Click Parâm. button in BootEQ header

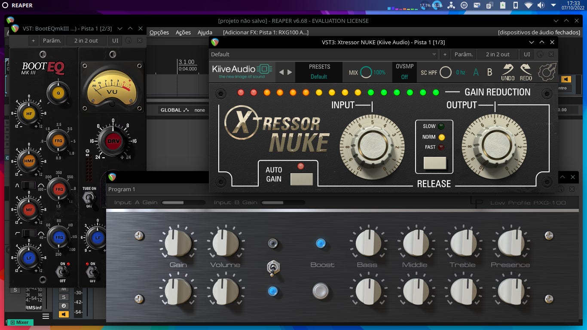coord(52,40)
